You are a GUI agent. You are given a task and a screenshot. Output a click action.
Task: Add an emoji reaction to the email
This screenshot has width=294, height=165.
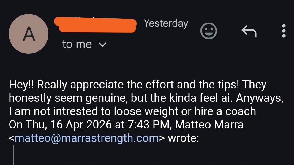coord(209,31)
